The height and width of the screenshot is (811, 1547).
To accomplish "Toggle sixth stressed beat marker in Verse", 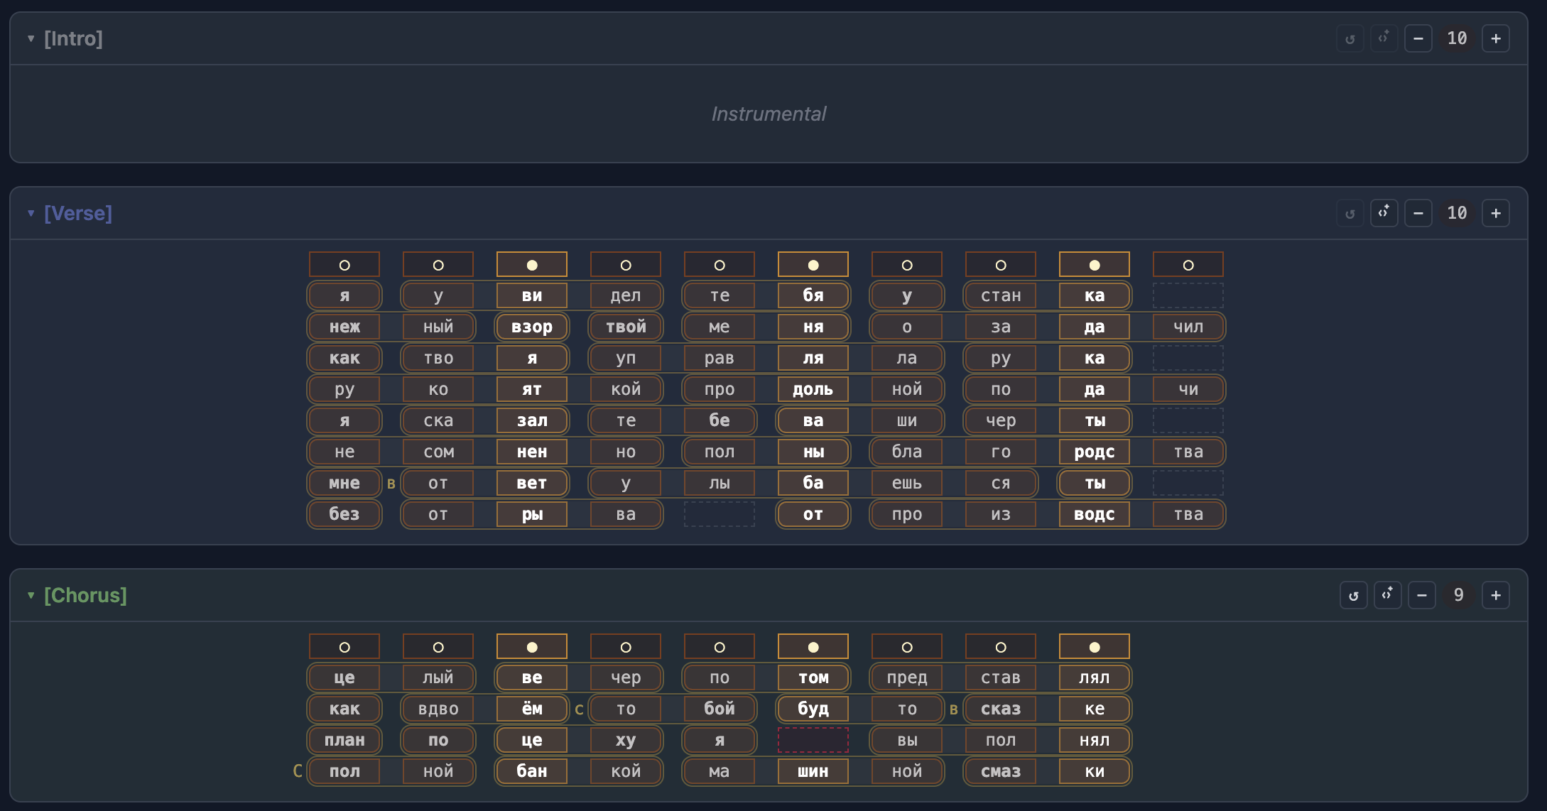I will pyautogui.click(x=813, y=265).
